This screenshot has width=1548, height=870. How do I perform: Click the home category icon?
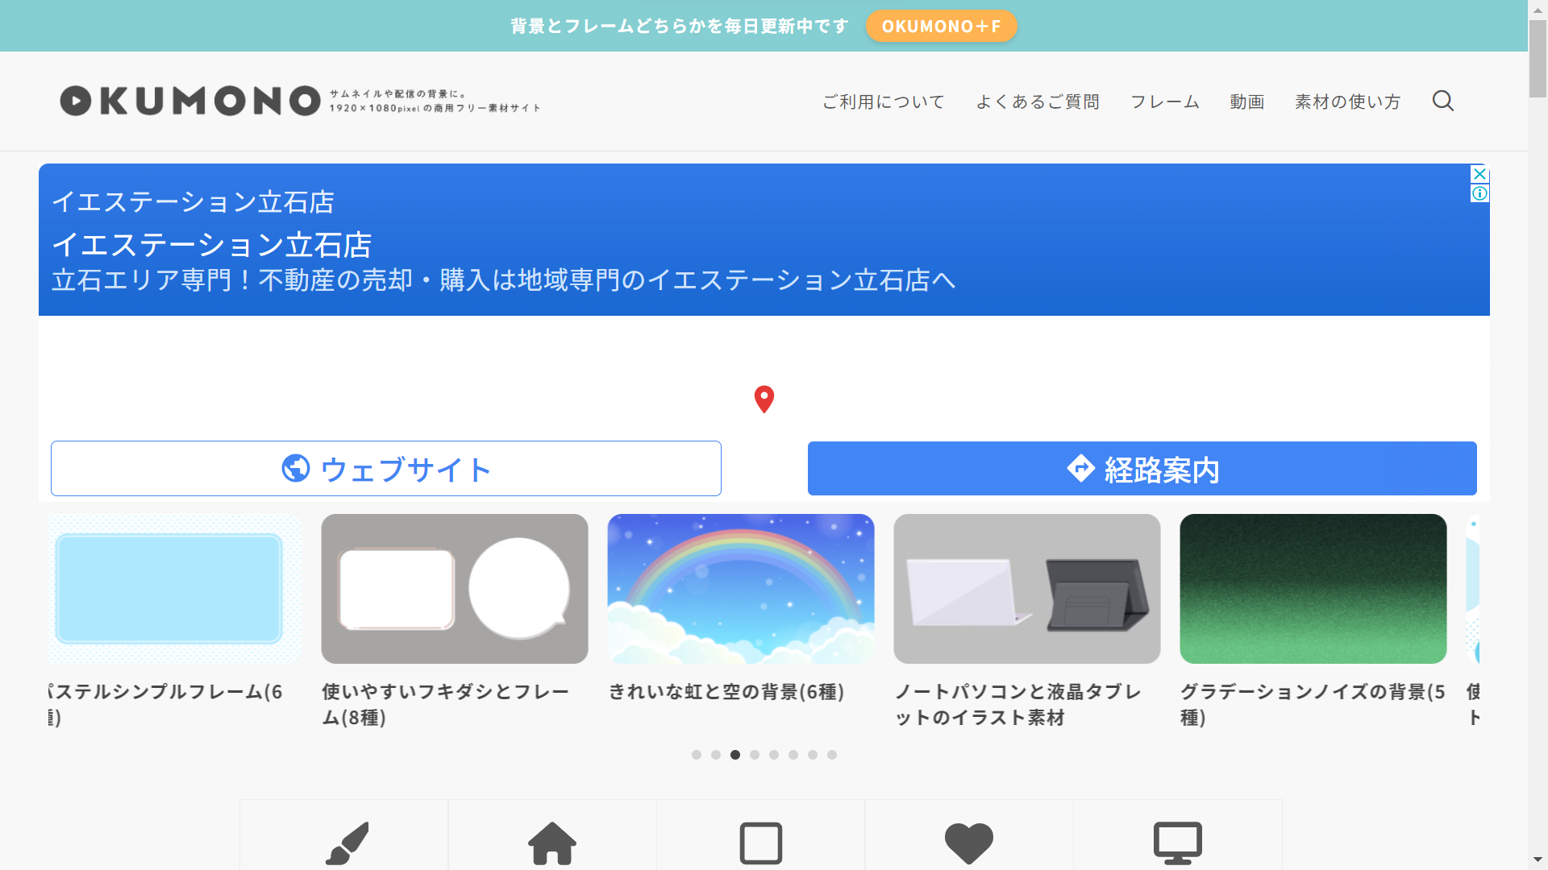coord(551,843)
